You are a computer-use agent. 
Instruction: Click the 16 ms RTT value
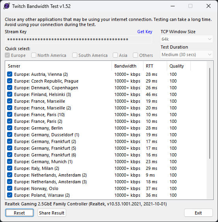tap(151, 155)
